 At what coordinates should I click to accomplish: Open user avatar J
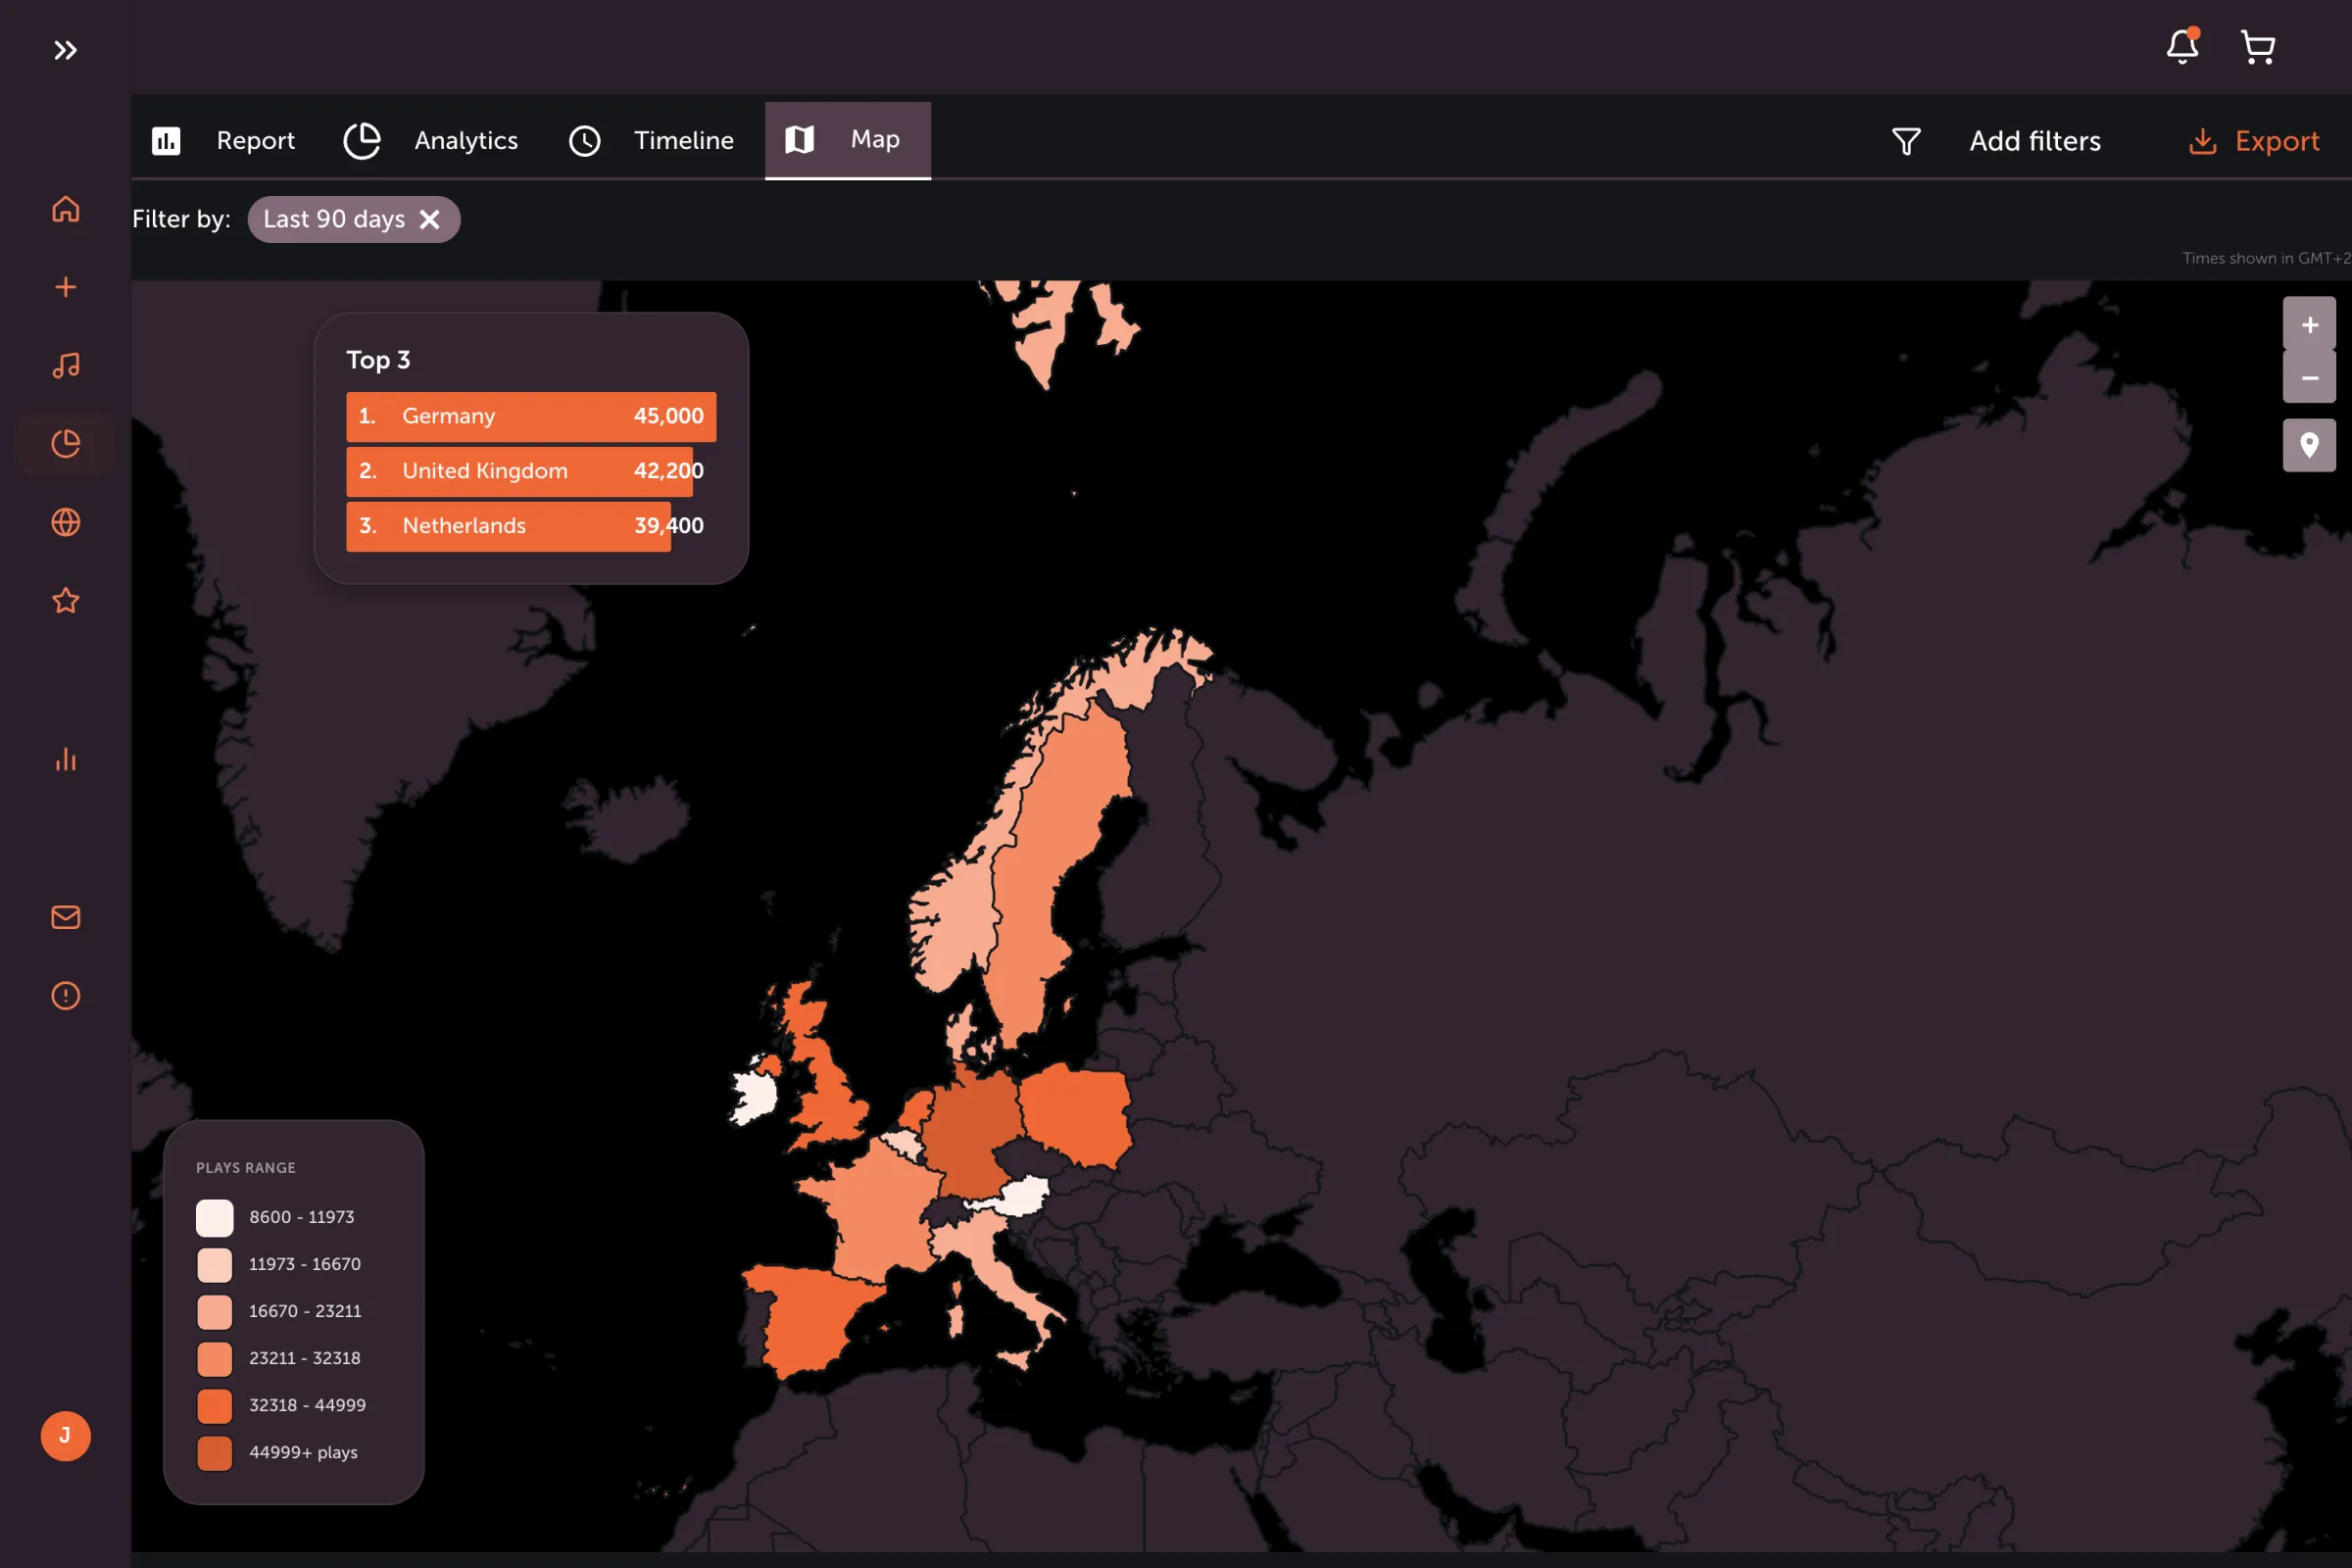(65, 1436)
